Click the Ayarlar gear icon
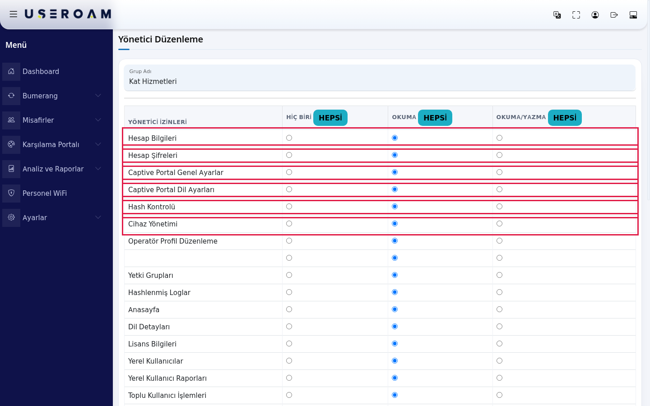The width and height of the screenshot is (650, 406). [11, 217]
